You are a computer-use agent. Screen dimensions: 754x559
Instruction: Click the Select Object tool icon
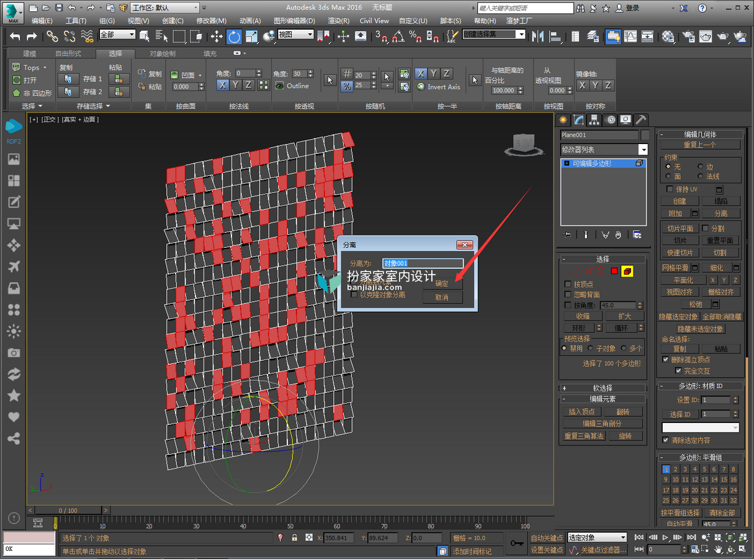(x=145, y=37)
